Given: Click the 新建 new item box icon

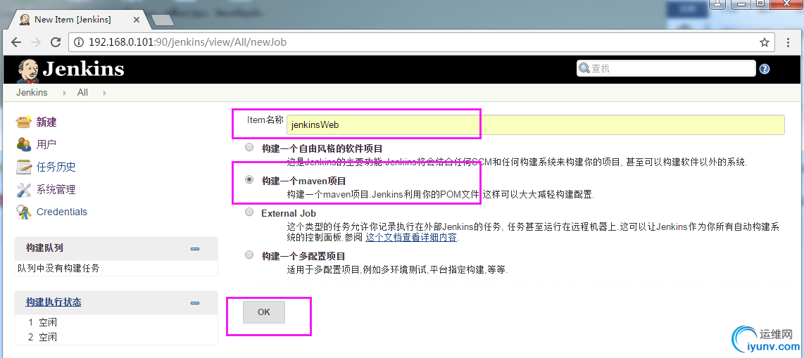Looking at the screenshot, I should (x=24, y=122).
